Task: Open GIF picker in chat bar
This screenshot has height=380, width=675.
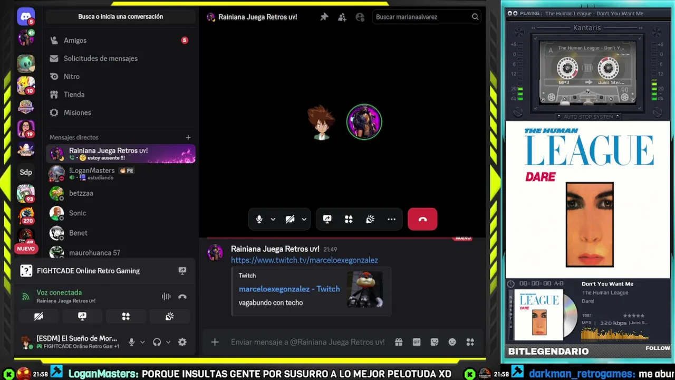Action: tap(417, 342)
